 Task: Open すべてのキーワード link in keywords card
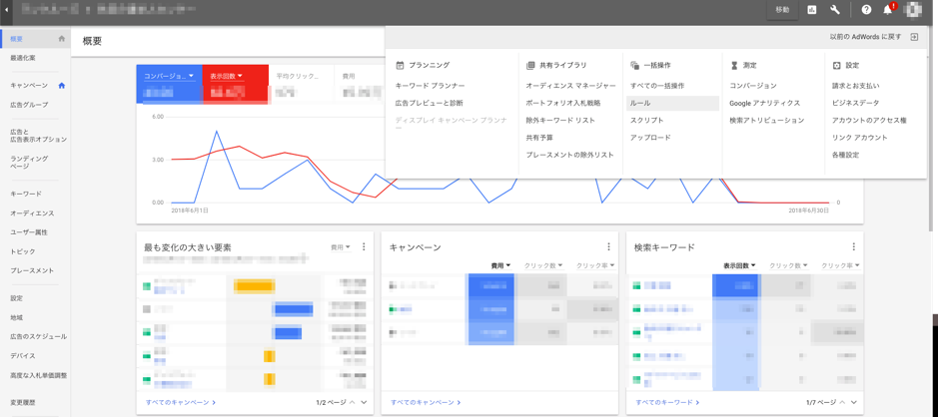click(667, 402)
